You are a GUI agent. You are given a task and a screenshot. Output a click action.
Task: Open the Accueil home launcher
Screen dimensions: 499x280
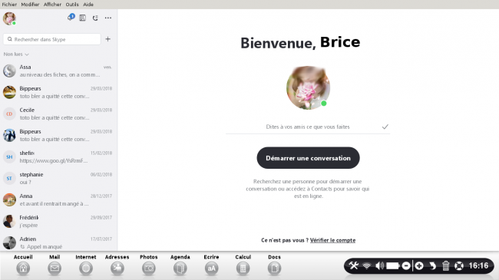tap(23, 268)
